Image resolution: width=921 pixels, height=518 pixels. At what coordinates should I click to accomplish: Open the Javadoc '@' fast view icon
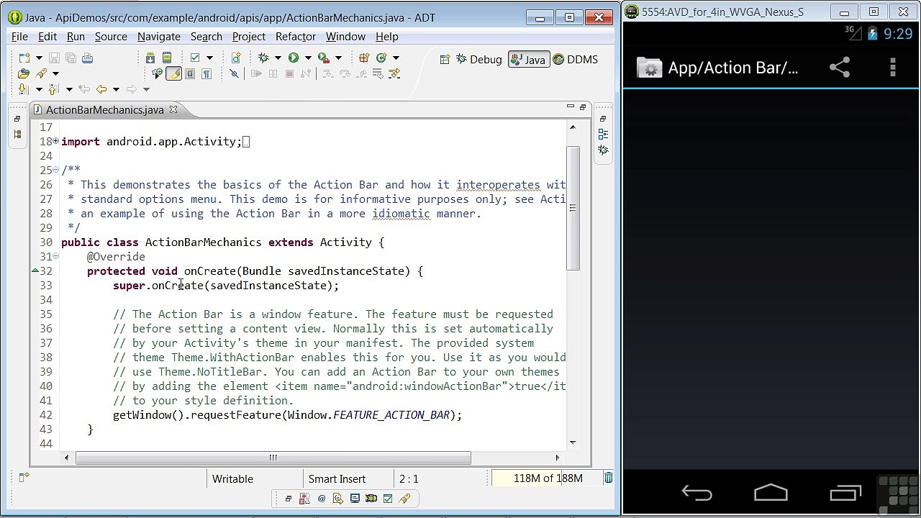point(322,499)
